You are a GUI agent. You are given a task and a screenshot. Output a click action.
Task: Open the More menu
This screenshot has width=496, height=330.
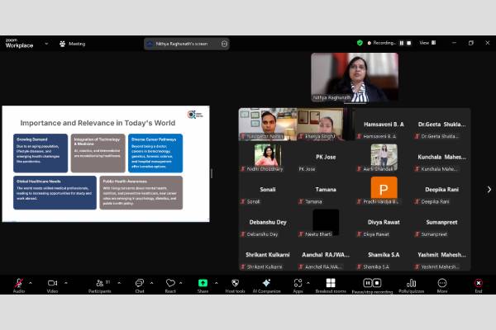(x=442, y=283)
